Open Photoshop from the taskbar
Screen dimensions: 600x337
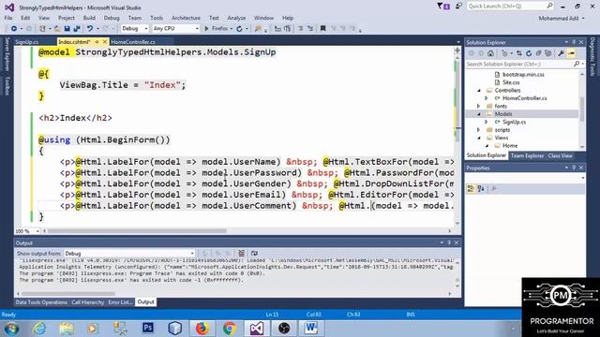click(148, 329)
